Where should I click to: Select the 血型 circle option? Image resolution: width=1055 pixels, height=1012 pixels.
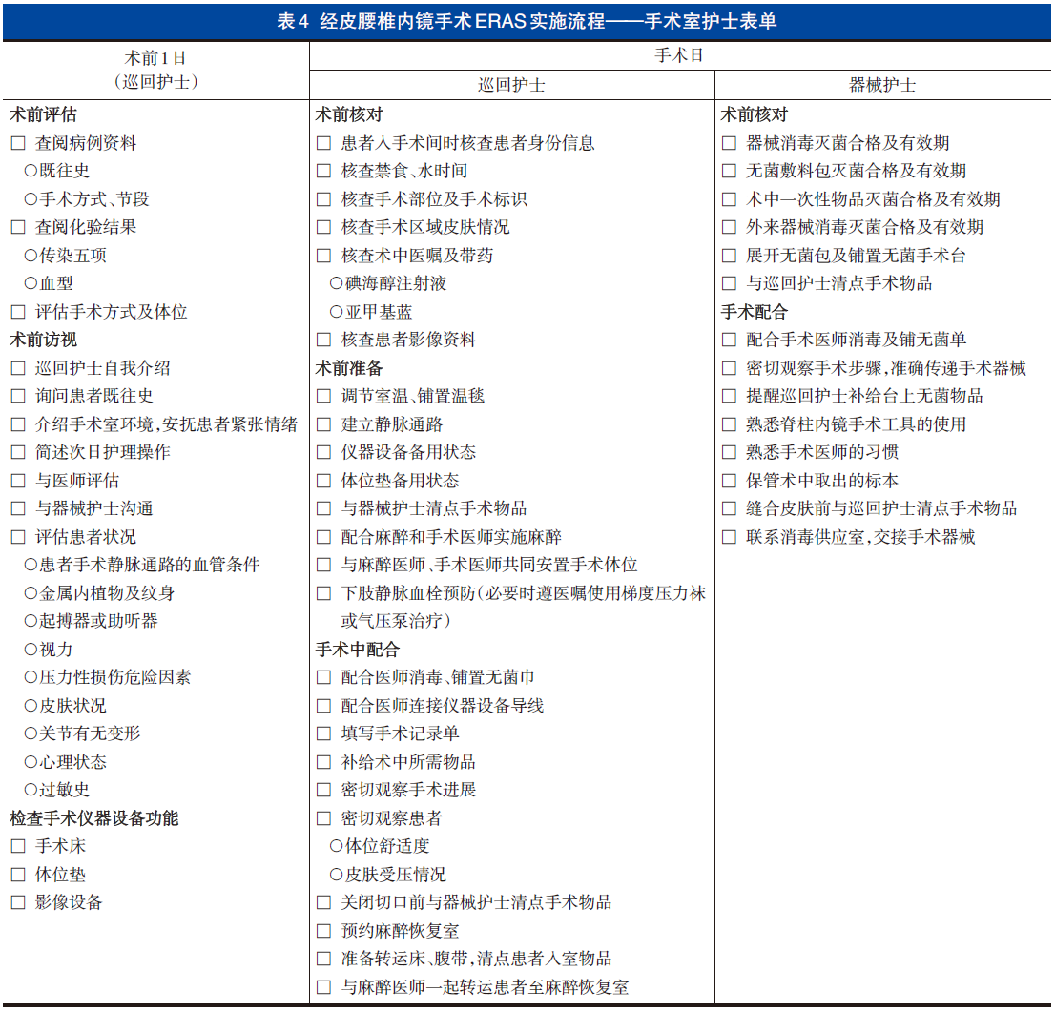(x=31, y=283)
